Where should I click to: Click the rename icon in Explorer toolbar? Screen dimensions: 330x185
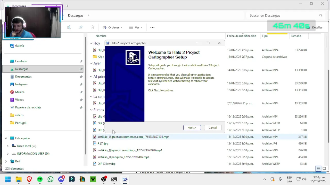coord(69,27)
